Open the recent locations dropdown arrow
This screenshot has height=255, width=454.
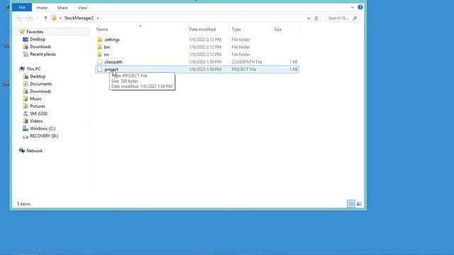pos(38,18)
